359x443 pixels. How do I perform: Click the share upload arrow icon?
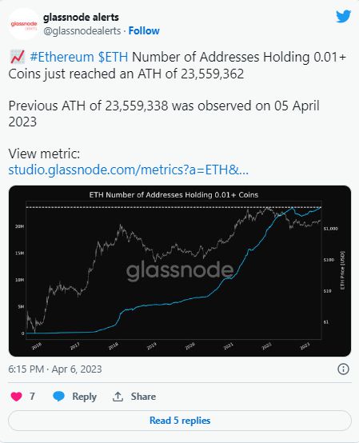pyautogui.click(x=118, y=397)
